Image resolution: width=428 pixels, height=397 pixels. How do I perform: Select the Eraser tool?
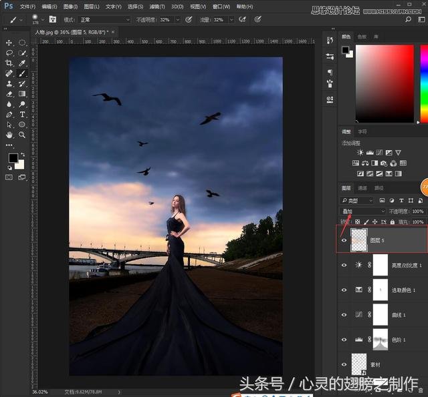(x=9, y=93)
